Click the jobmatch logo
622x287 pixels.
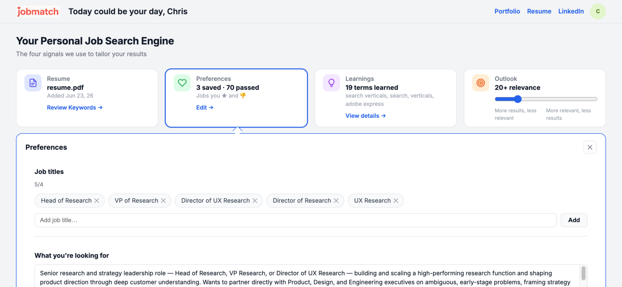coord(38,12)
